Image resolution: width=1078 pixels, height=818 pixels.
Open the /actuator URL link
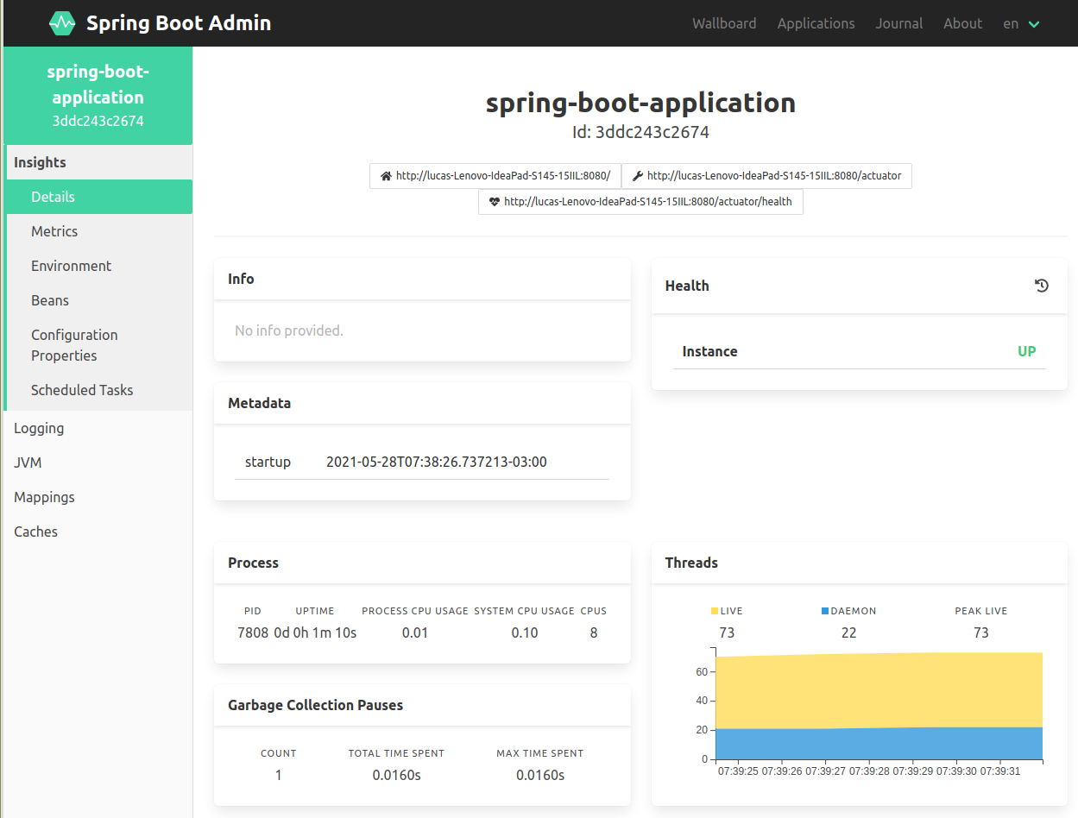tap(766, 176)
